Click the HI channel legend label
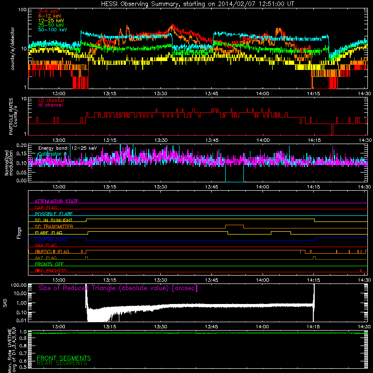This screenshot has width=373, height=373. [51, 105]
